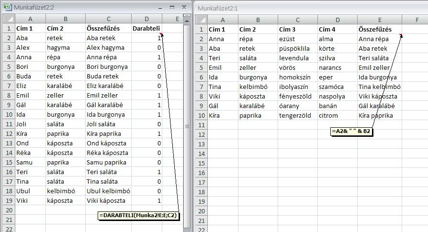Select row 11 header in Munkafüzet2:1 window
Screen dimensions: 428x232
(202, 125)
